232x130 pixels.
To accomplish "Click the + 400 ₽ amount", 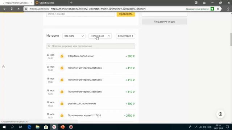I will (x=130, y=104).
